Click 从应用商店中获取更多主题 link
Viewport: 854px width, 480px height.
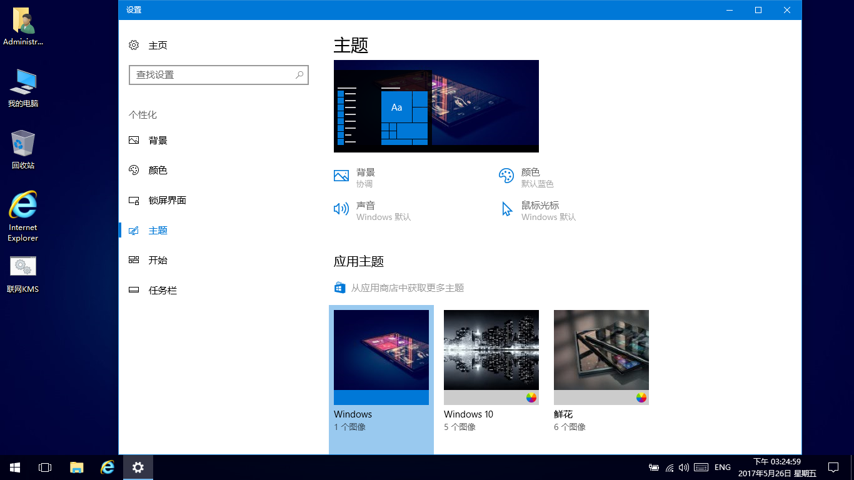tap(408, 288)
